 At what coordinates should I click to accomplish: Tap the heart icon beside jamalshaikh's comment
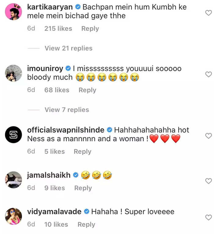tap(208, 181)
